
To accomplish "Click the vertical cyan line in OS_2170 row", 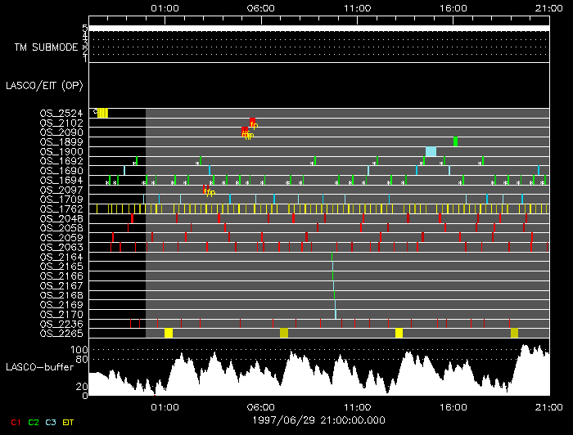I will 336,314.
